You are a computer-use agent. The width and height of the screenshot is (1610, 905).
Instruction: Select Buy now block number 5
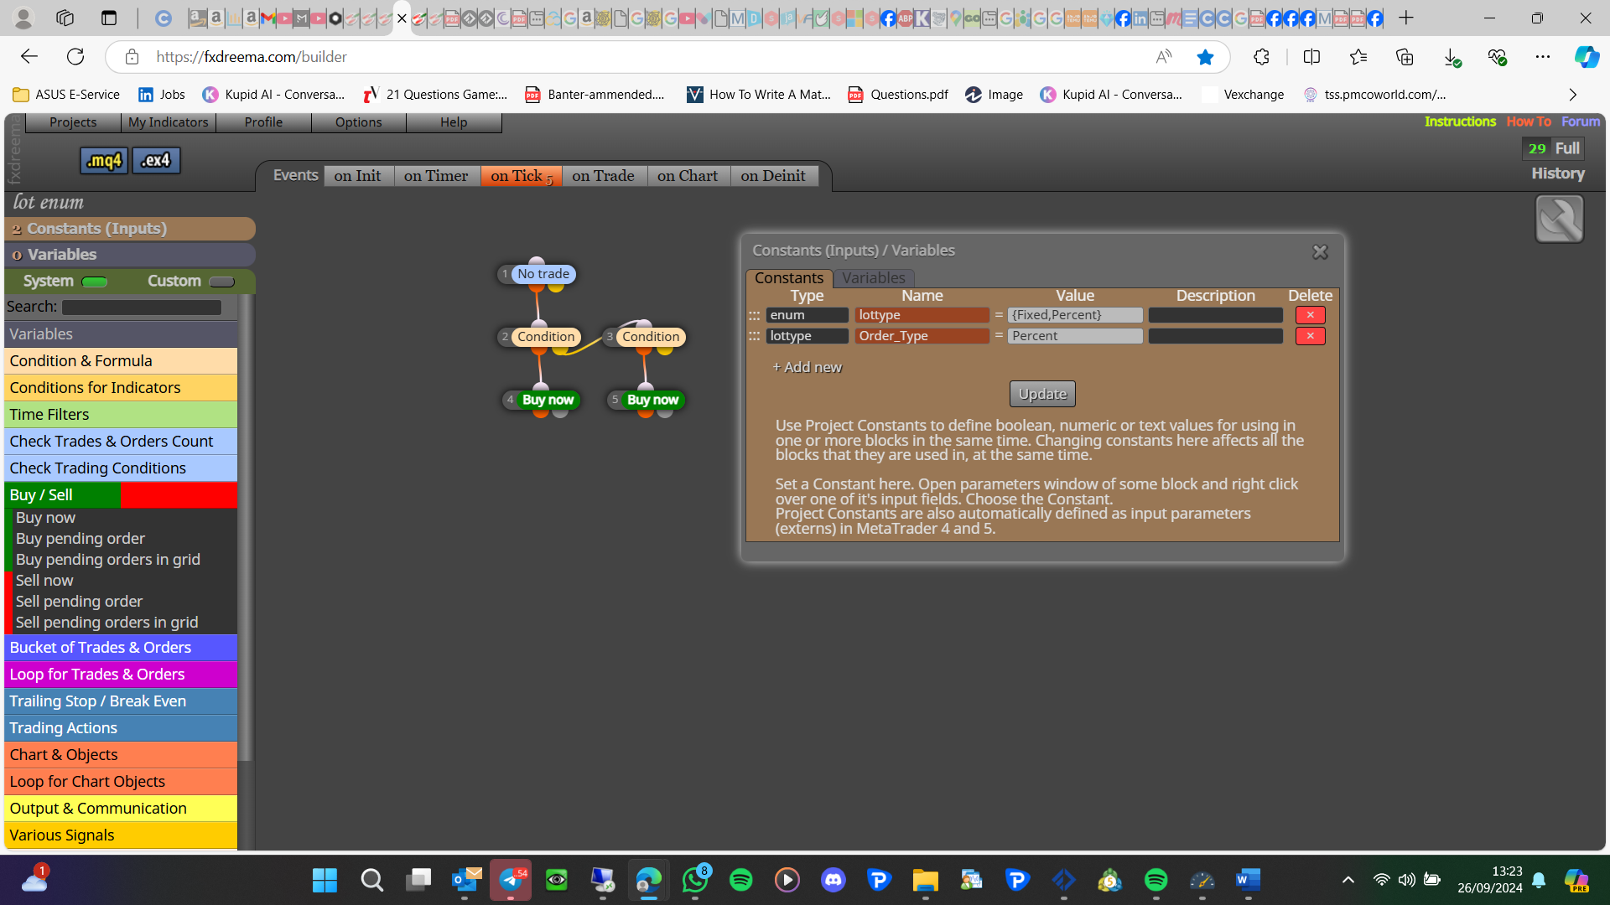point(652,400)
